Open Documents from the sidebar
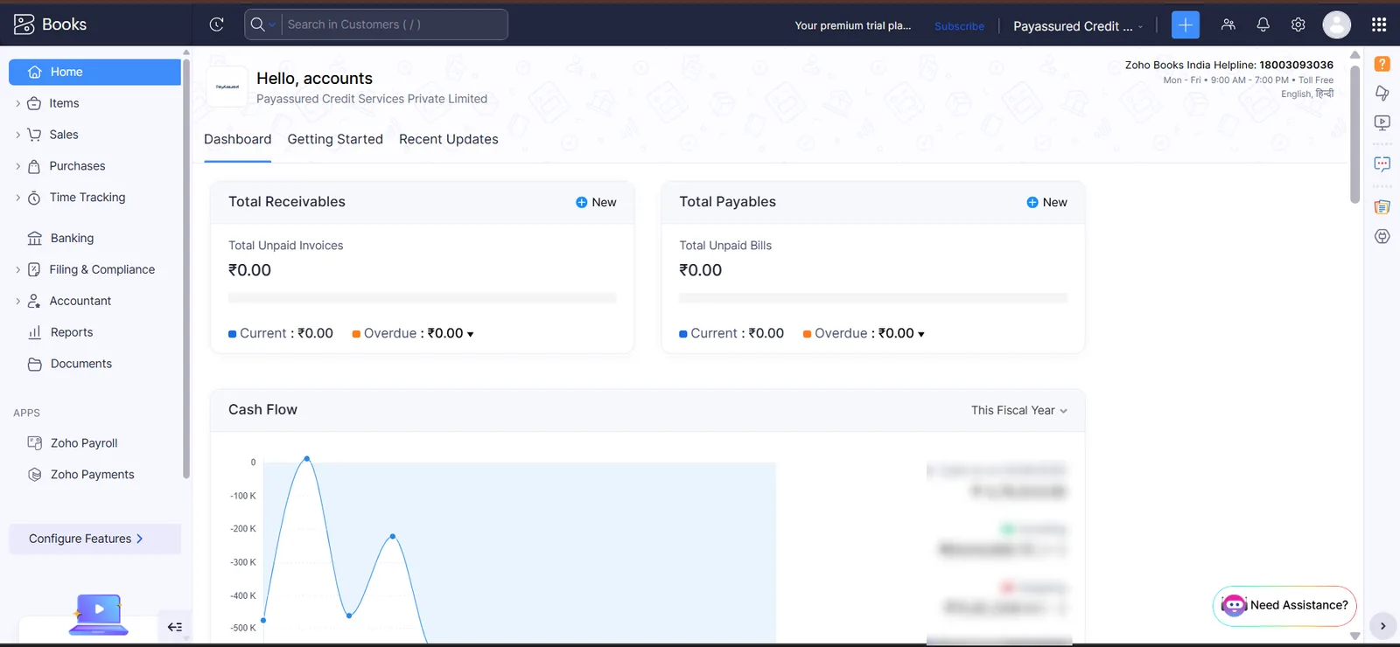 click(81, 364)
